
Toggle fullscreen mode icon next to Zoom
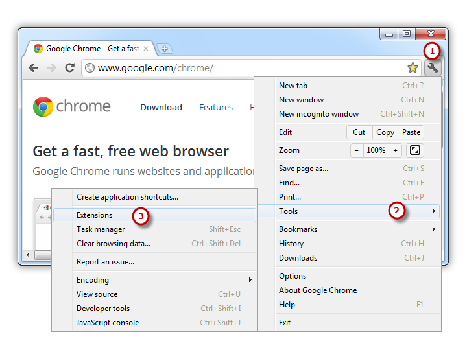[415, 150]
